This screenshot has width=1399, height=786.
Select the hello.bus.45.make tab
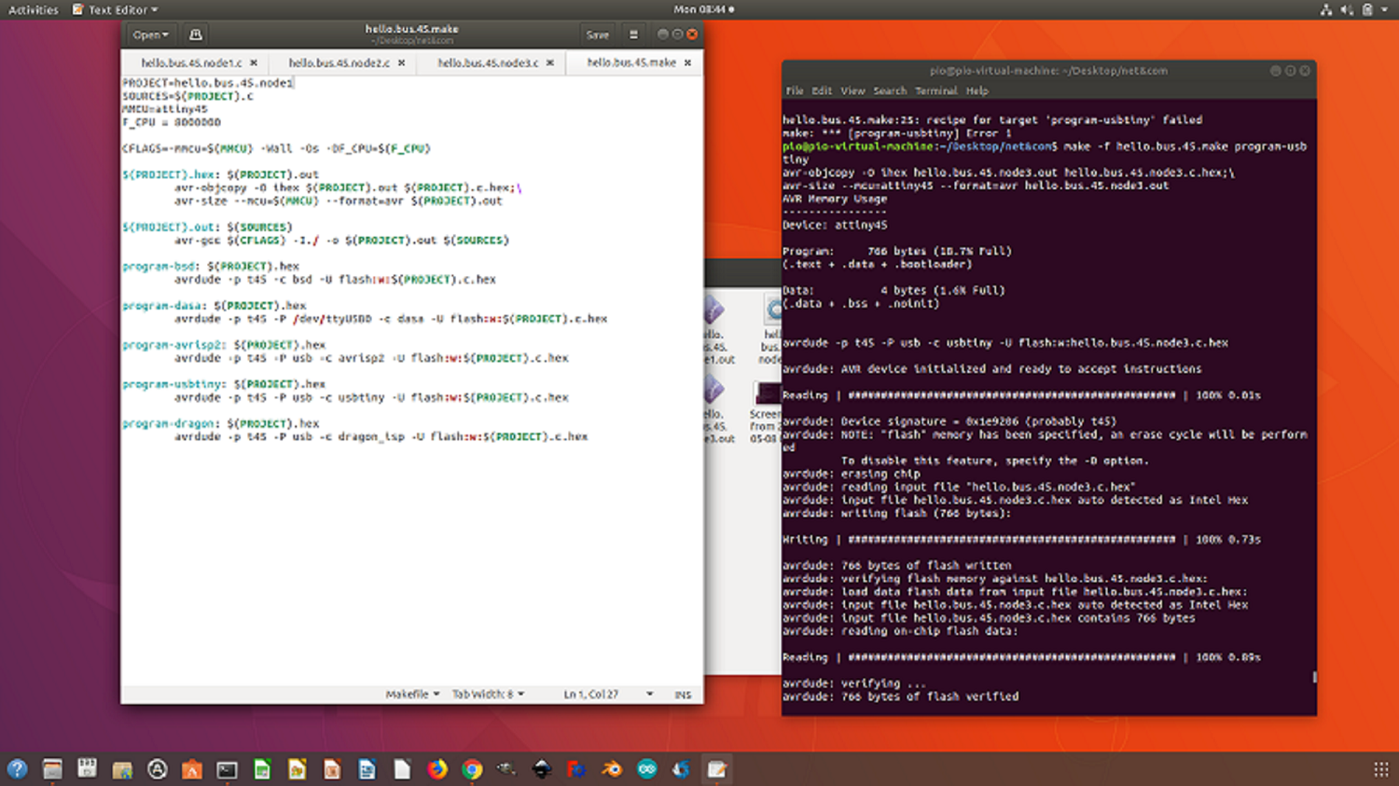click(x=631, y=62)
